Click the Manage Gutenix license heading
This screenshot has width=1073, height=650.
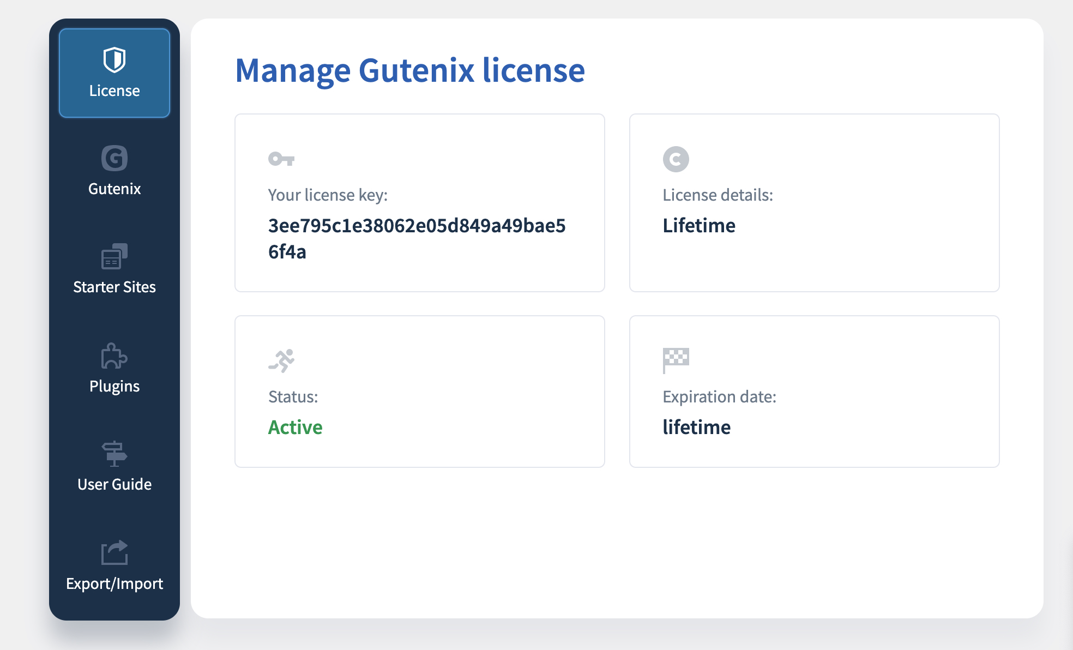(410, 70)
